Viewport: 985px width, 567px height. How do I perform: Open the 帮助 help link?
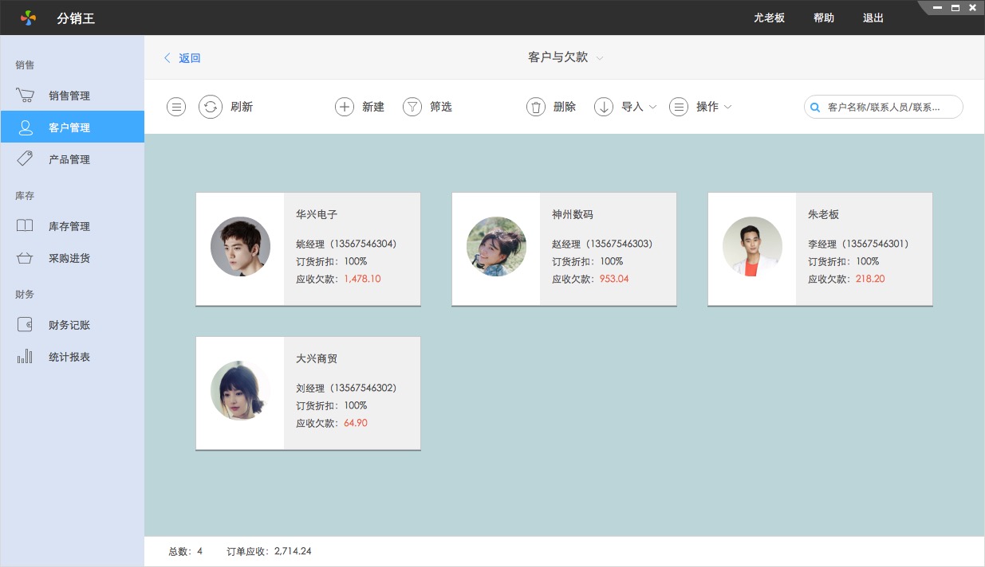tap(823, 18)
